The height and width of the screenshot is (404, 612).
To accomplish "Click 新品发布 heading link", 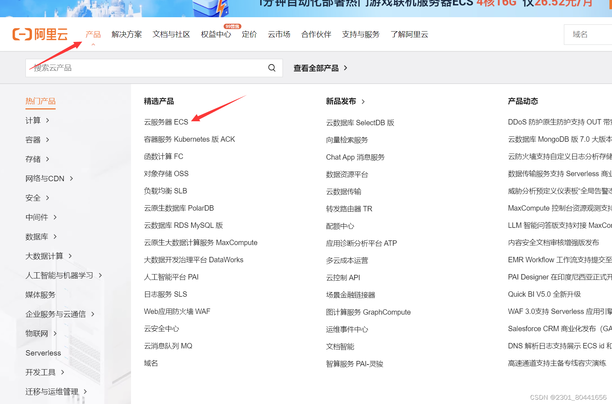I will pyautogui.click(x=341, y=101).
